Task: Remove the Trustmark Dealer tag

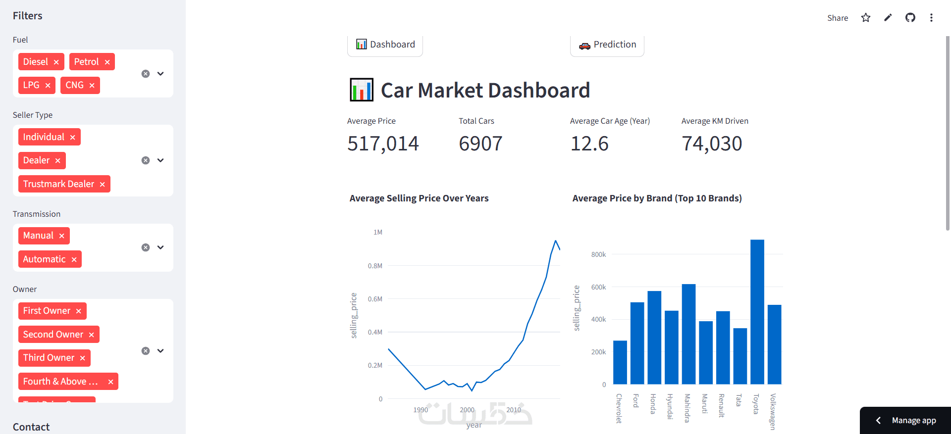Action: coord(103,185)
